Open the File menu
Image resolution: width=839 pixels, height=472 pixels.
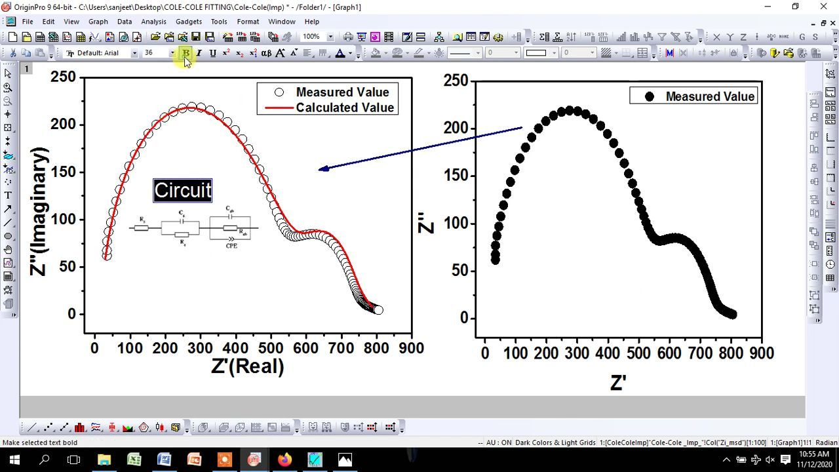28,22
